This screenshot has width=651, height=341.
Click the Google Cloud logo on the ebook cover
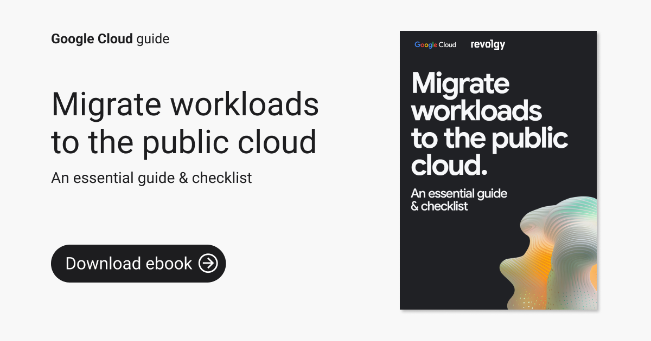pyautogui.click(x=435, y=45)
